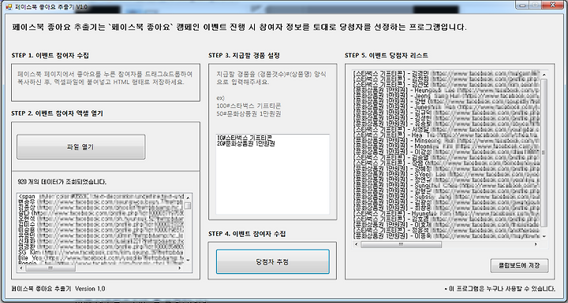Click the 'Sungchul' row in winner list

click(x=447, y=185)
